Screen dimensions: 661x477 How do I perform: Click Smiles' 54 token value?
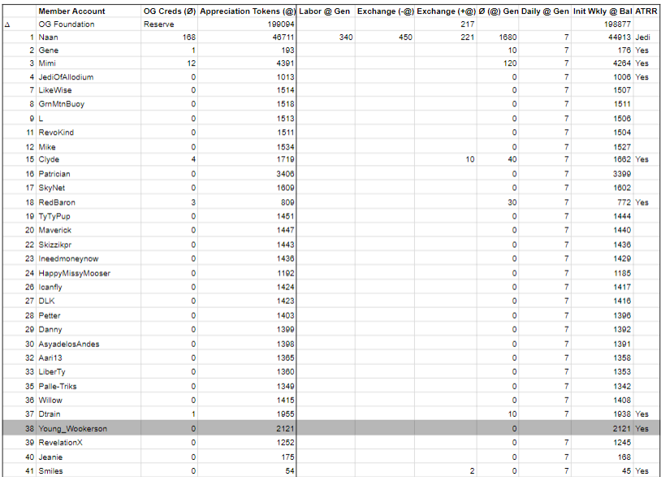coord(290,471)
